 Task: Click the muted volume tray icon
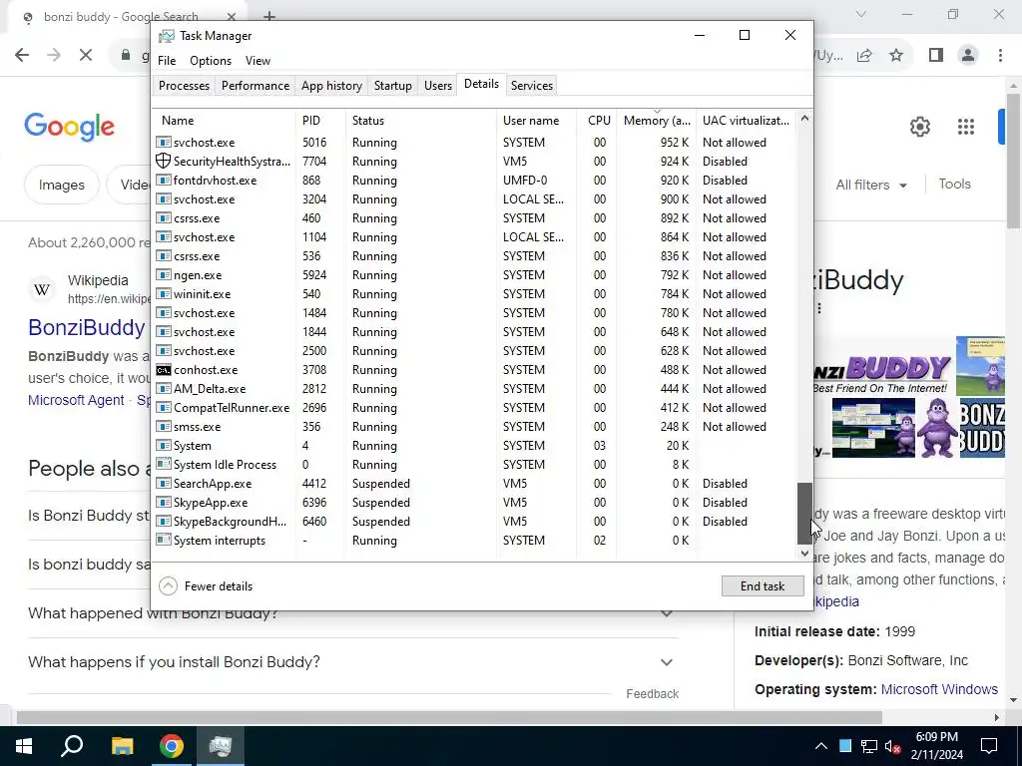click(x=892, y=746)
